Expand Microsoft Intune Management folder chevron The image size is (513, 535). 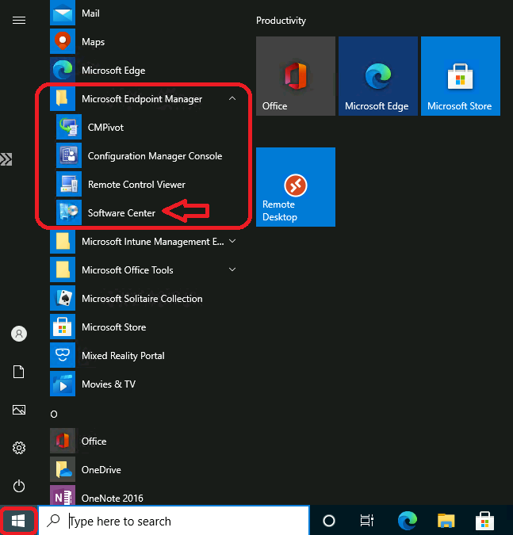tap(232, 241)
